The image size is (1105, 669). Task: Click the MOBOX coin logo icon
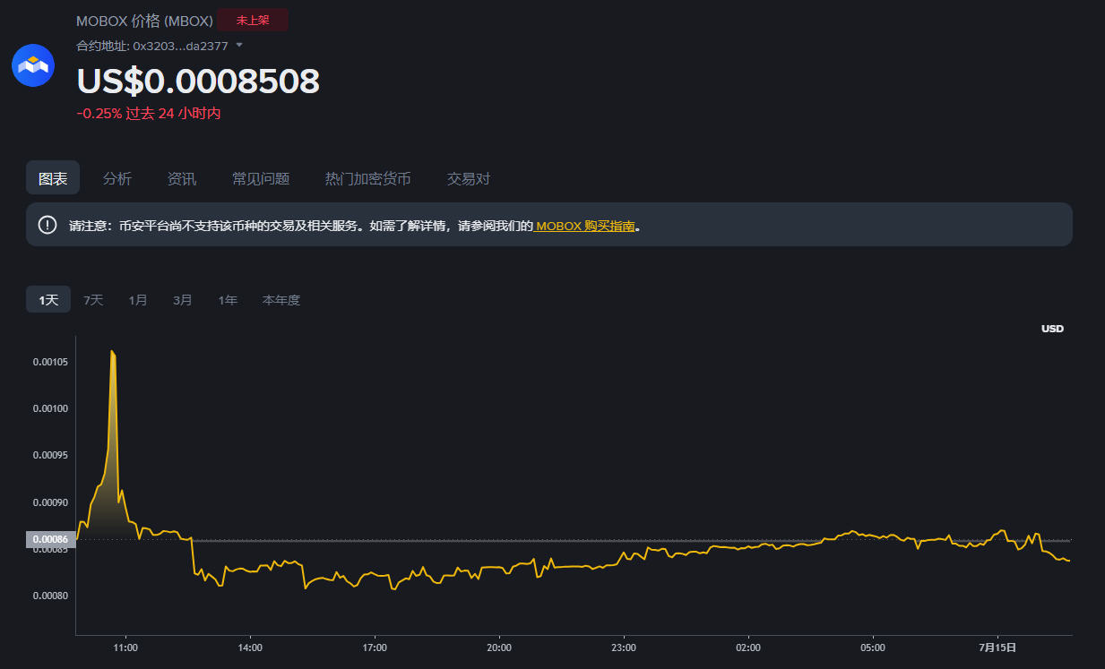coord(33,65)
